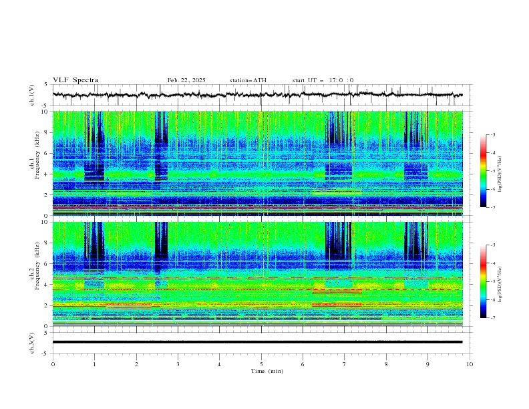Viewport: 529px width, 409px height.
Task: Click the ch.3 flat voltage trace
Action: tap(257, 342)
